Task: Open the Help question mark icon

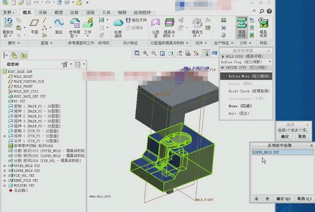Action: coord(269,11)
